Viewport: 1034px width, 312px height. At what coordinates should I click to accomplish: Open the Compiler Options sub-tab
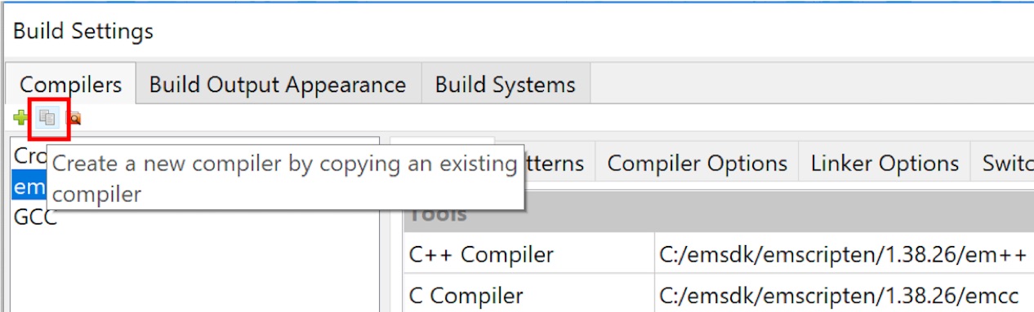697,164
